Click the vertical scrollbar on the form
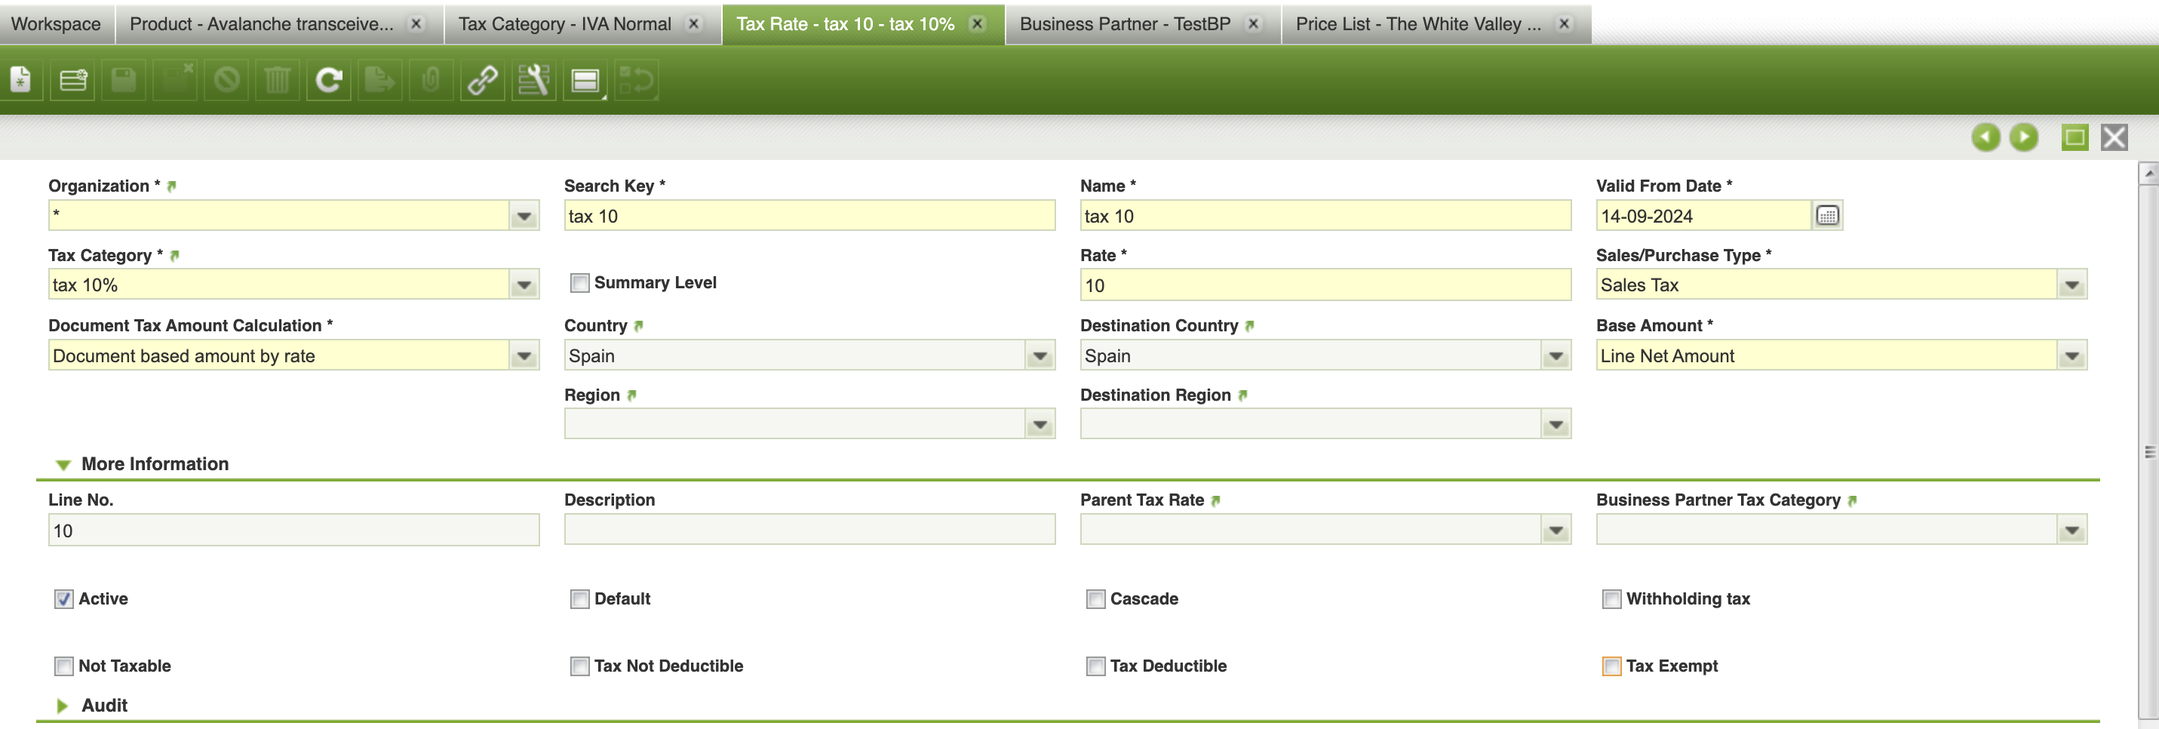The width and height of the screenshot is (2159, 729). [2148, 453]
